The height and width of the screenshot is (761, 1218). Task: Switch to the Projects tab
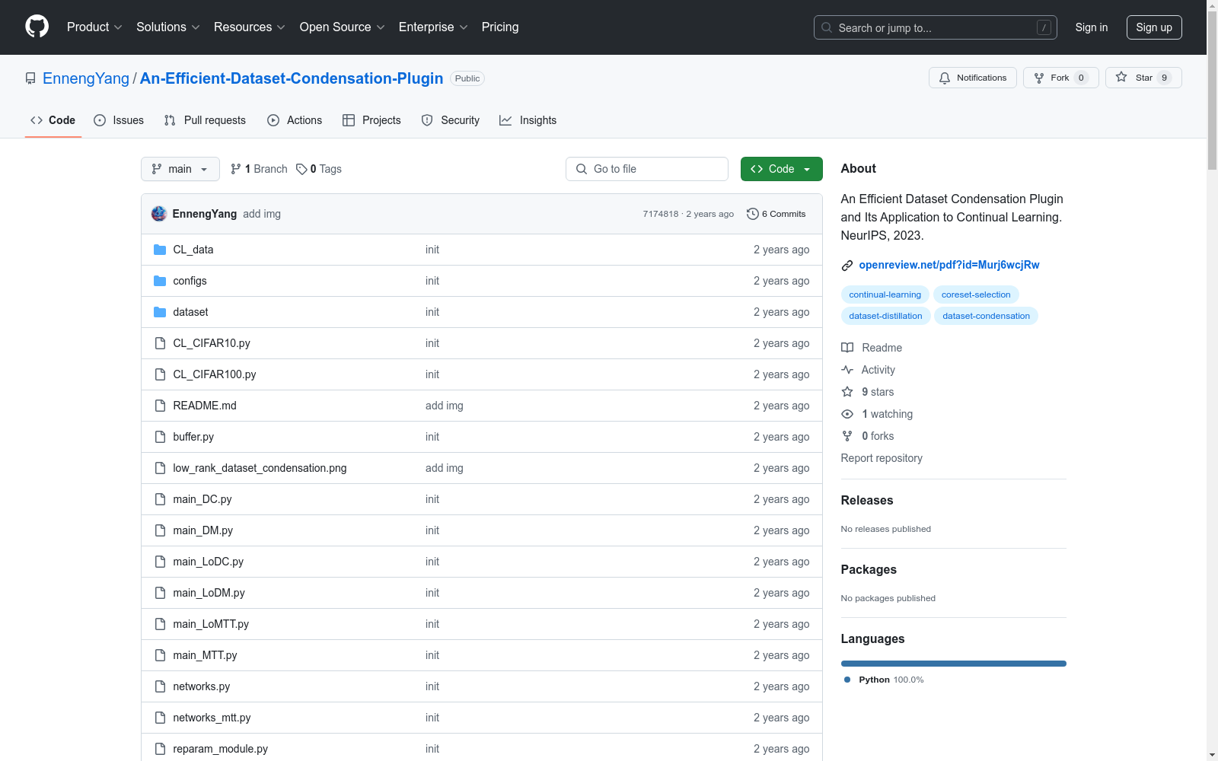coord(371,120)
